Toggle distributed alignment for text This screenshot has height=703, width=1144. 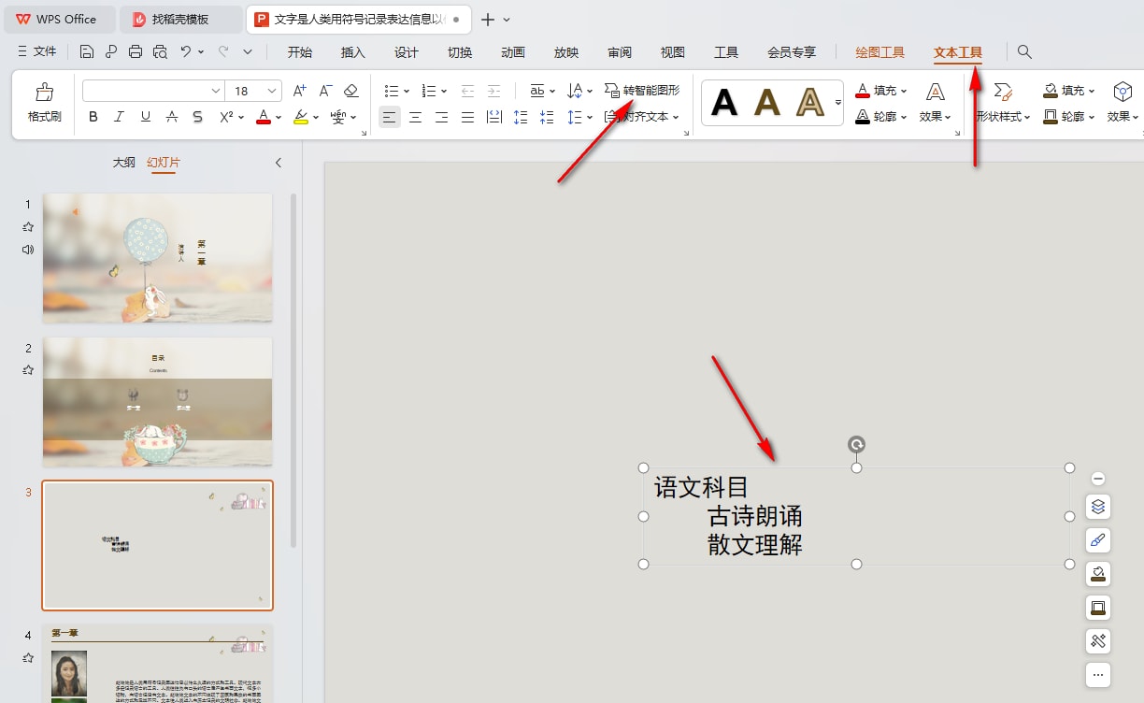coord(494,117)
